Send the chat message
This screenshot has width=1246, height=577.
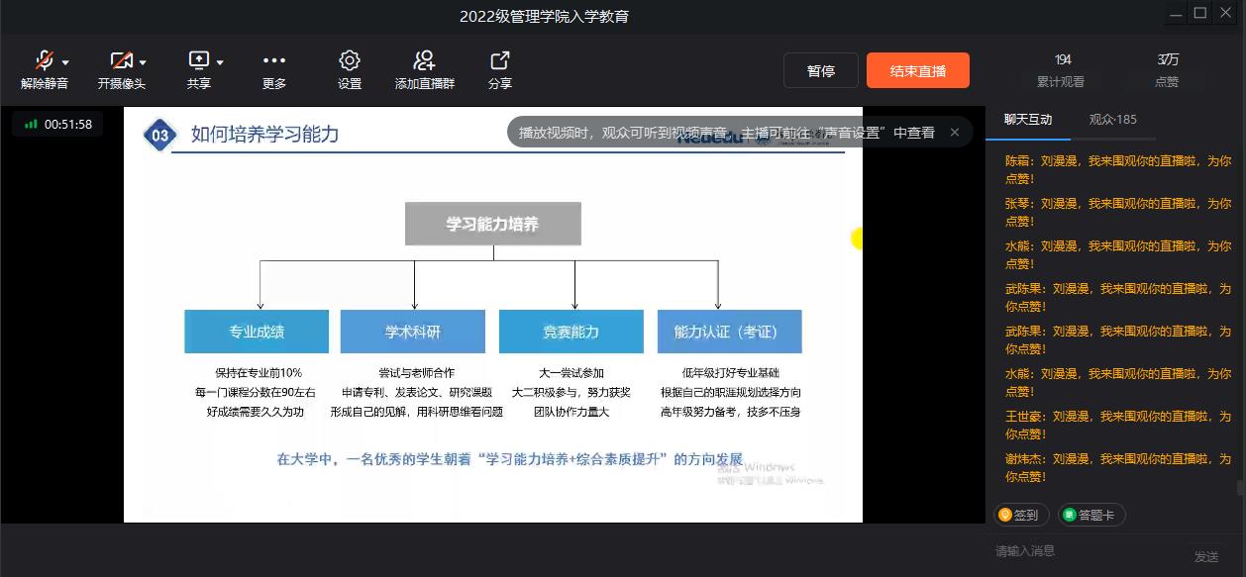(x=1206, y=556)
